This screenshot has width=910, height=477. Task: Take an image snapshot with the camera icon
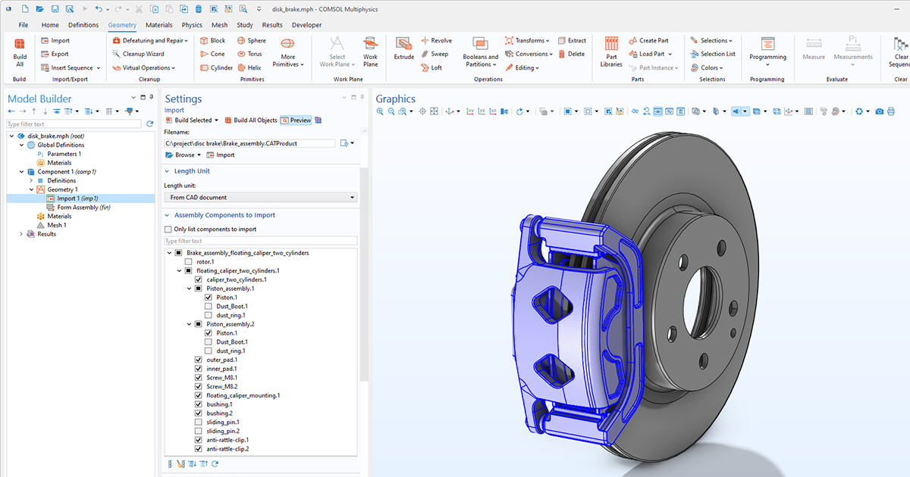[878, 111]
